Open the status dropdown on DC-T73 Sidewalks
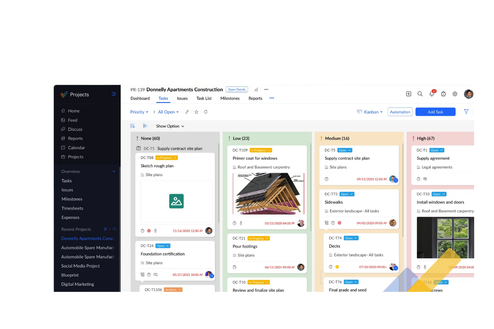Screen dimensions: 494x329 (347, 194)
